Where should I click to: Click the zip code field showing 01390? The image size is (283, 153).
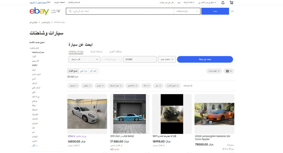[x=140, y=59]
